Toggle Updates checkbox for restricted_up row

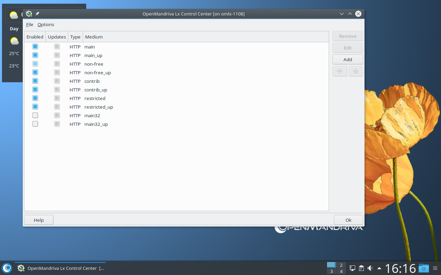[57, 107]
